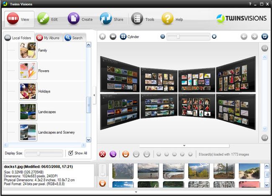
Task: Go back with the left arrow button
Action: pyautogui.click(x=244, y=36)
